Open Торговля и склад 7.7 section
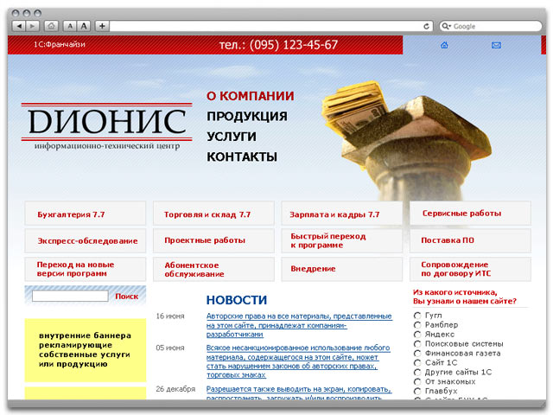 [213, 214]
